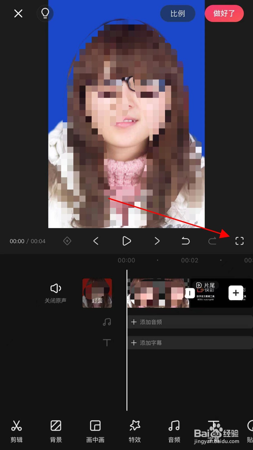Image resolution: width=253 pixels, height=450 pixels.
Task: Open the 音频 audio tool
Action: tap(174, 431)
